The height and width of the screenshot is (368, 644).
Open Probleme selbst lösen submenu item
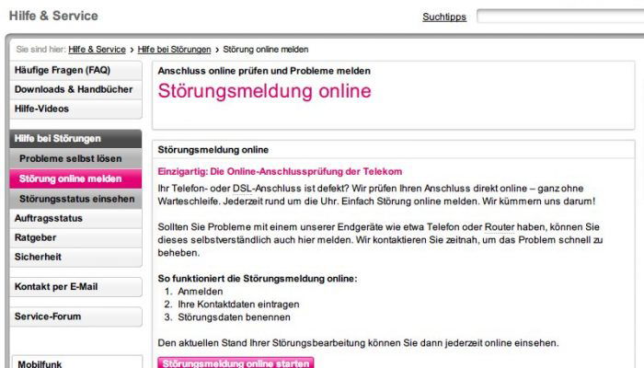point(76,158)
